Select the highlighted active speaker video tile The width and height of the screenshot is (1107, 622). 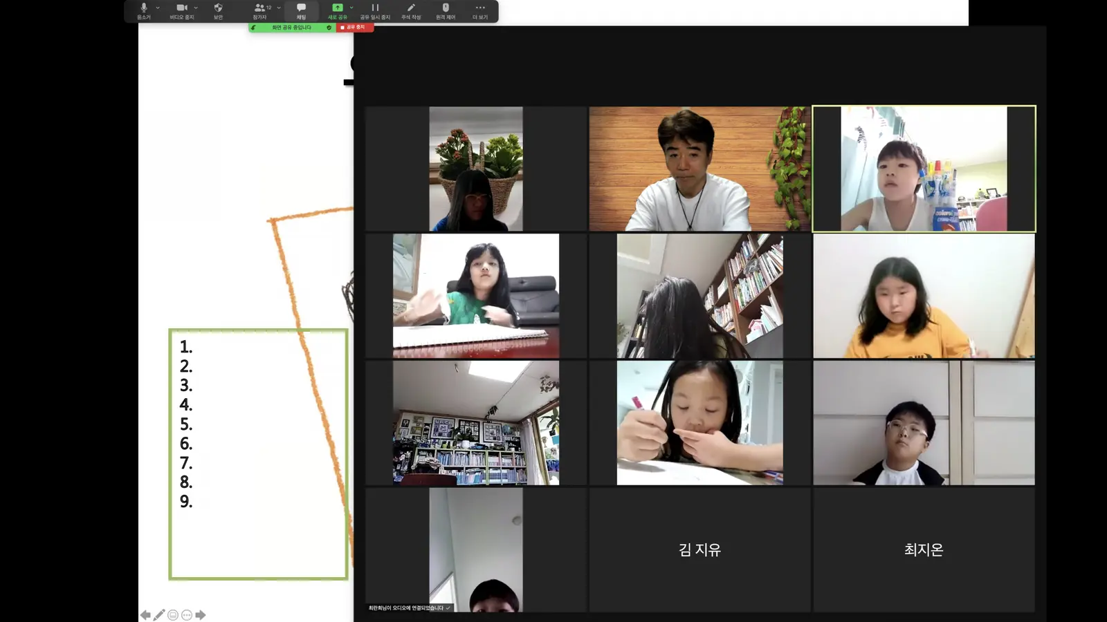tap(924, 169)
